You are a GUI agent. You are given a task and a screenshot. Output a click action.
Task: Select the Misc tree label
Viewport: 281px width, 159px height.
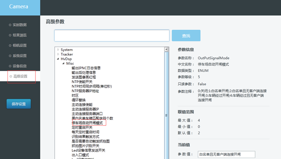tap(70, 63)
